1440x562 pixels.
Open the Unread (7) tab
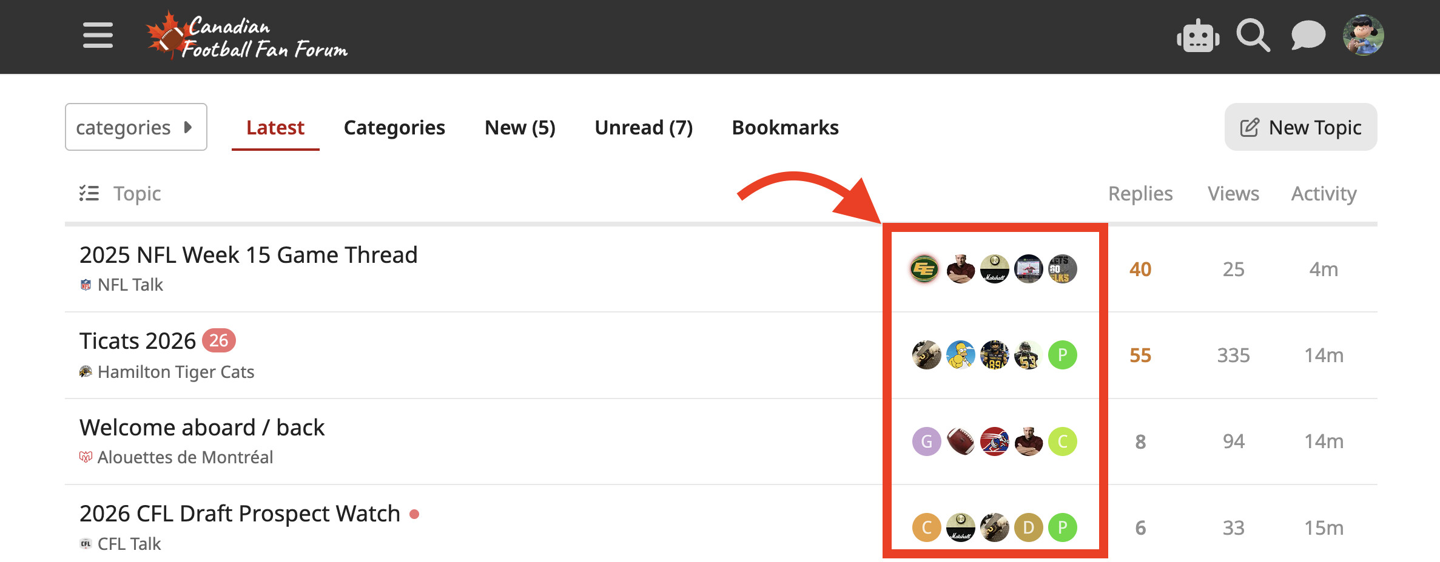coord(644,128)
